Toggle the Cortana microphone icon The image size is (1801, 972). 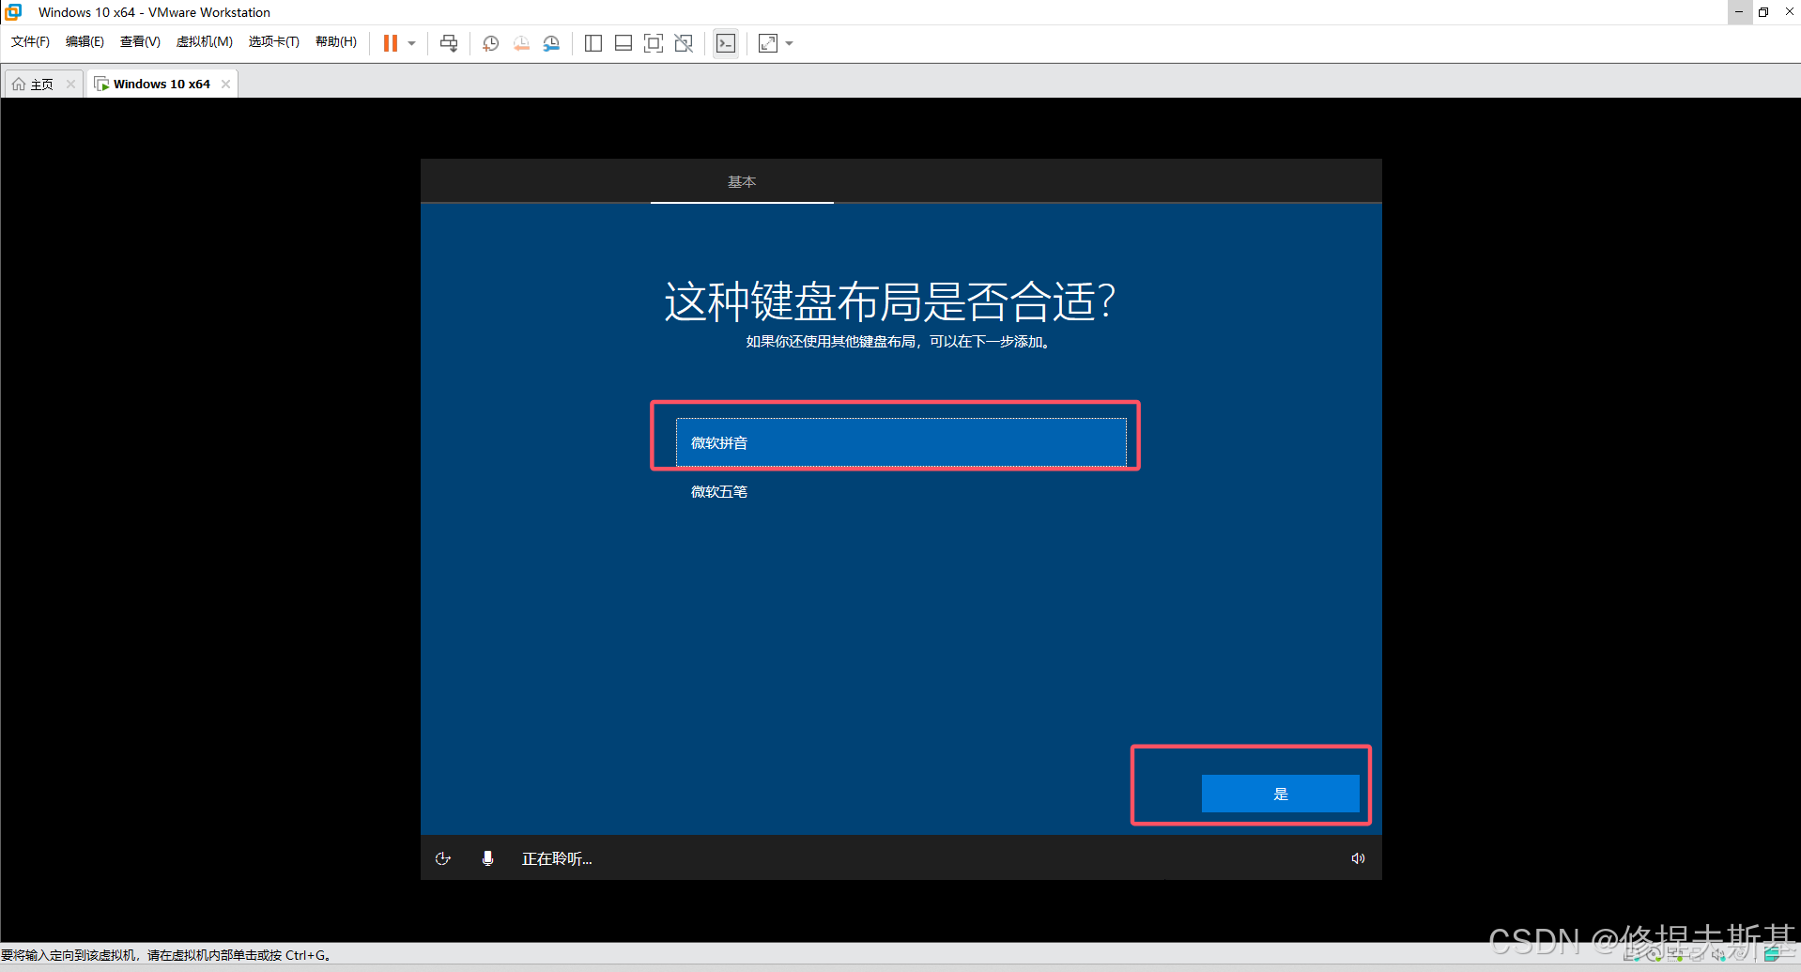[x=487, y=858]
